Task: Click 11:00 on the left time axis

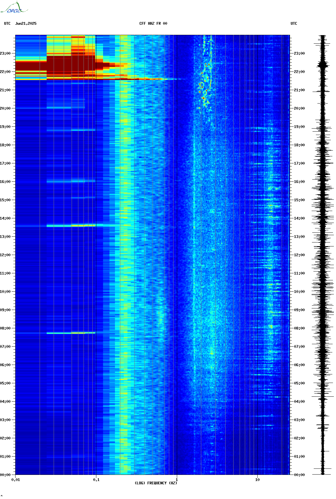Action: tap(5, 273)
